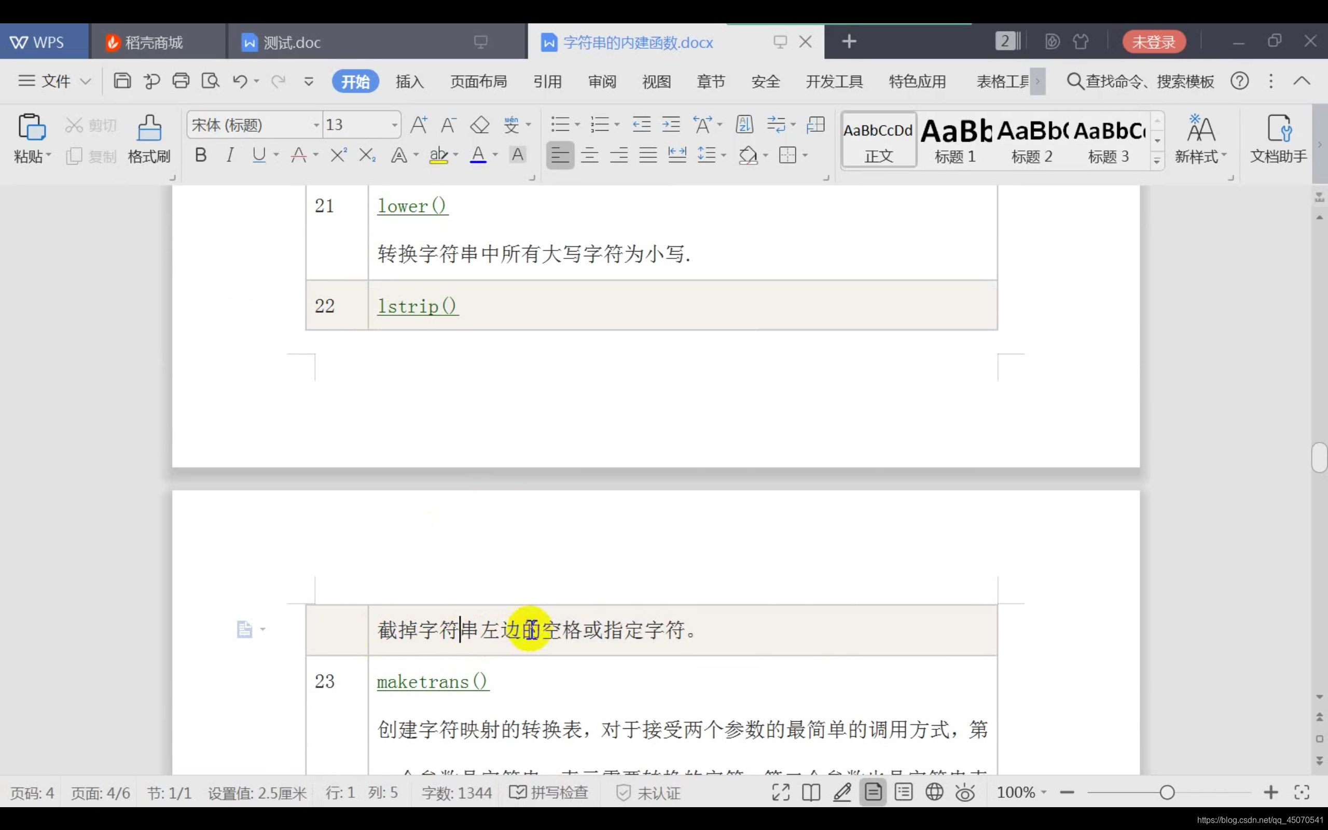Open the 插入 ribbon tab
Viewport: 1328px width, 830px height.
click(409, 81)
